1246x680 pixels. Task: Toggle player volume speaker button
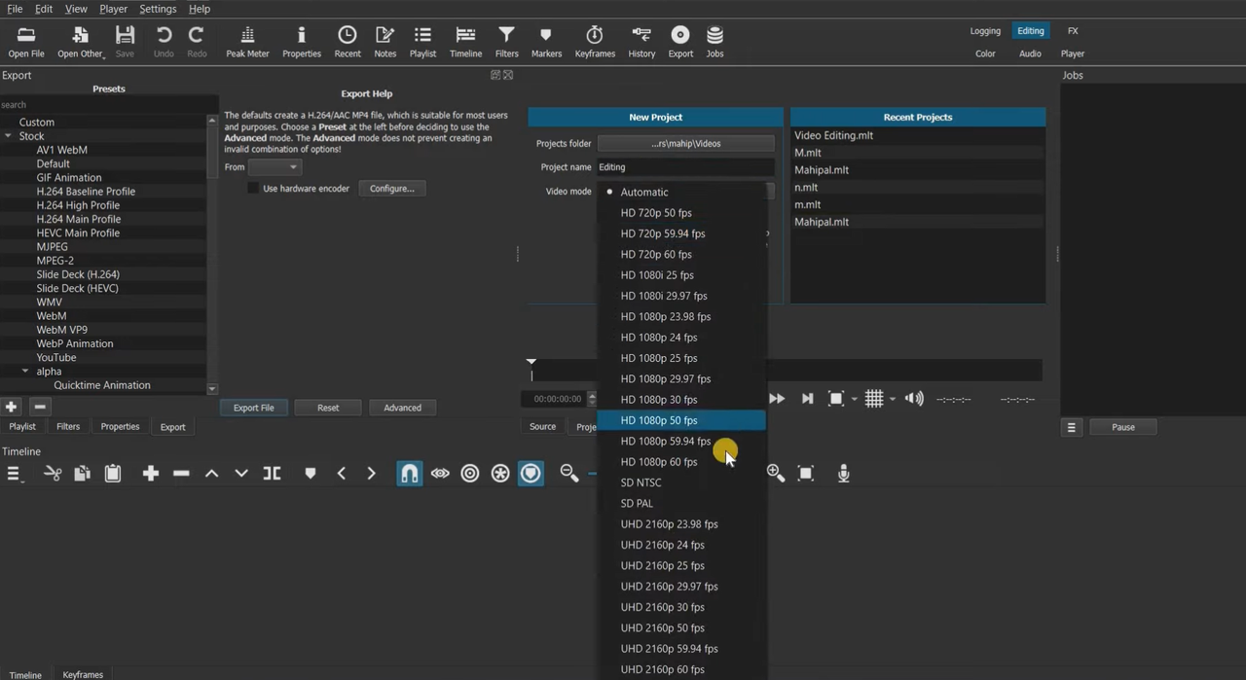[x=914, y=399]
